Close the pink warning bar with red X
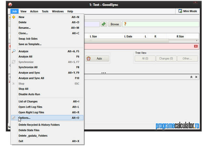The width and height of the screenshot is (208, 146). point(196,46)
